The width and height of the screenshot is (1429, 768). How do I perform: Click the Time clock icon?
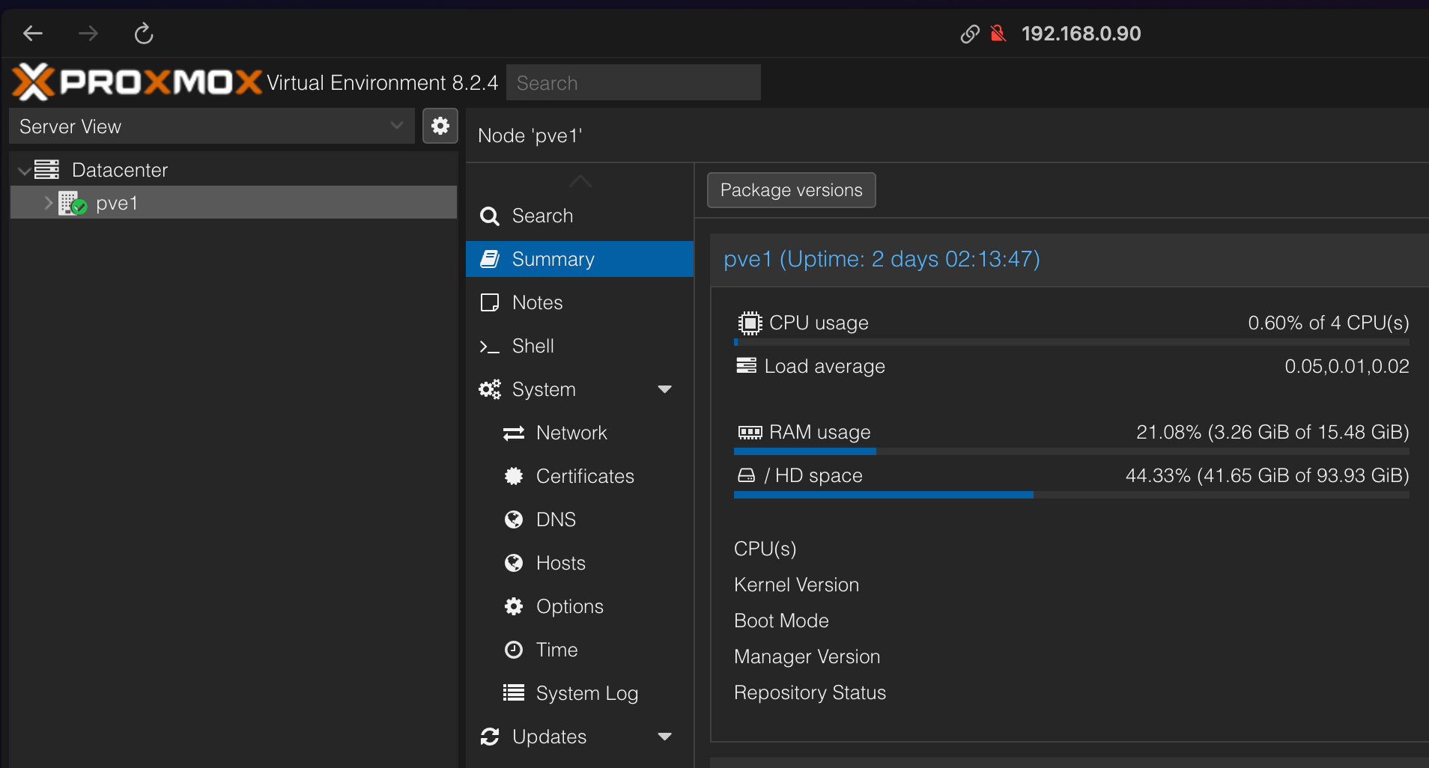514,650
